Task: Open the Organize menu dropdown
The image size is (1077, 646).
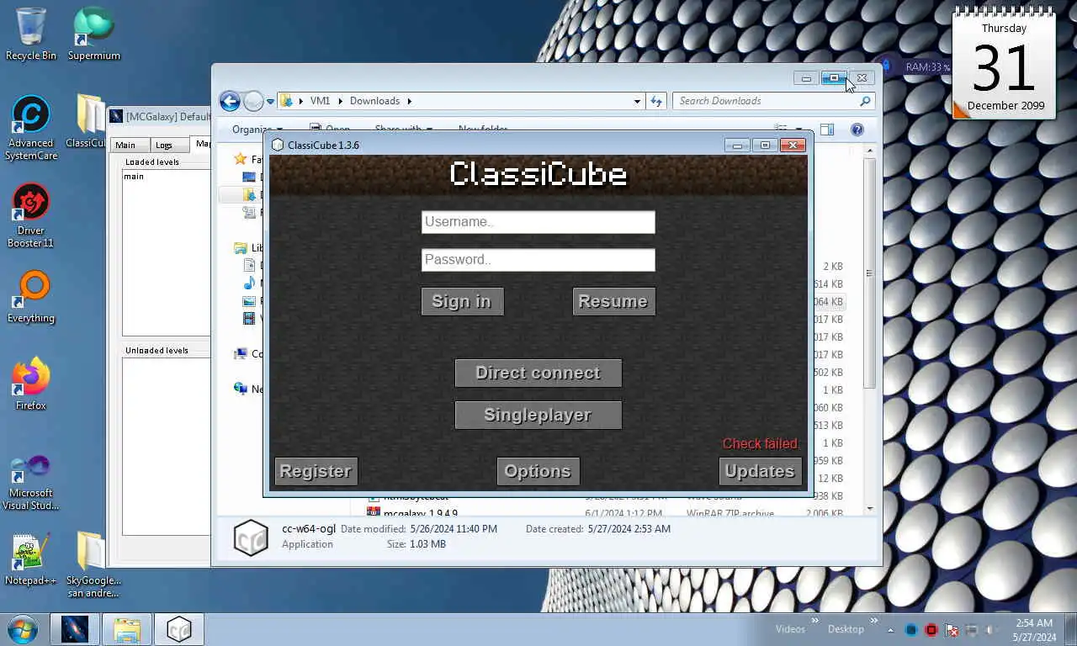Action: coord(257,130)
